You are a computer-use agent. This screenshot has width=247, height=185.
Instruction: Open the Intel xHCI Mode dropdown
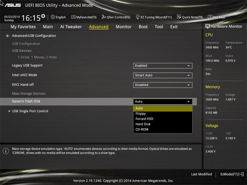(163, 76)
